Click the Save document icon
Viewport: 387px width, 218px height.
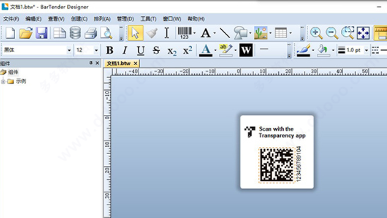tap(42, 33)
